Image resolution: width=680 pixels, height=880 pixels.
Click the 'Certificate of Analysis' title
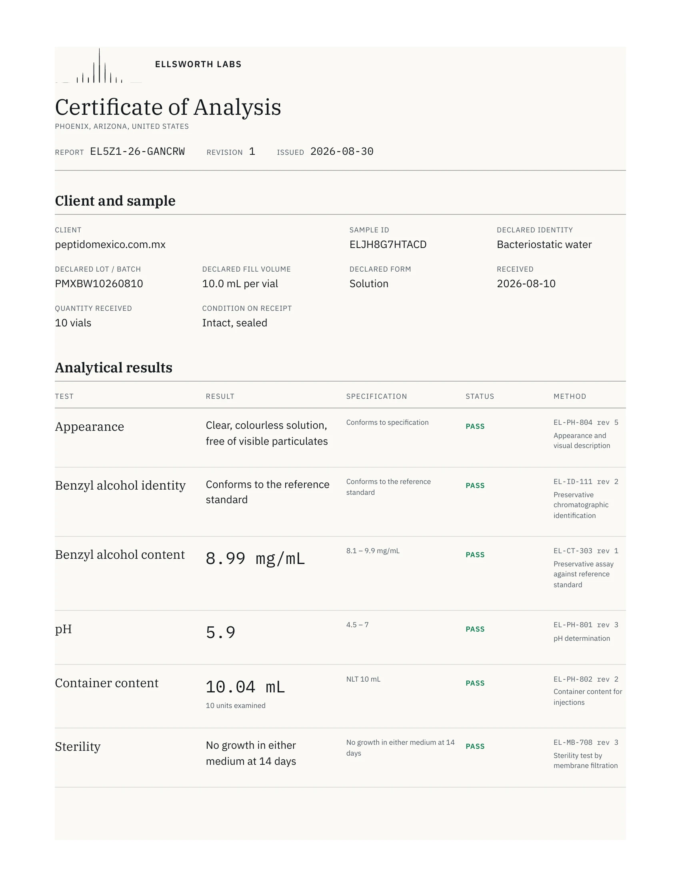(x=168, y=107)
